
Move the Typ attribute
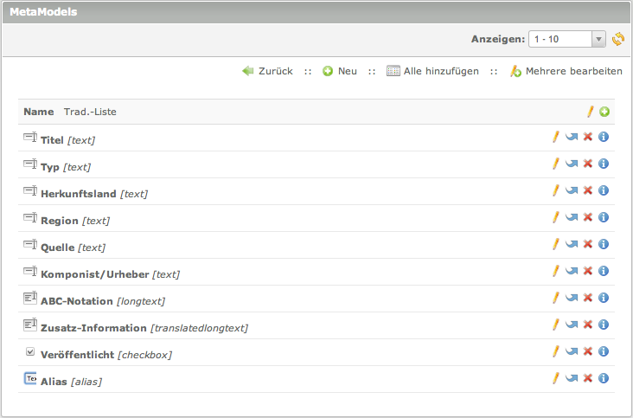(572, 164)
